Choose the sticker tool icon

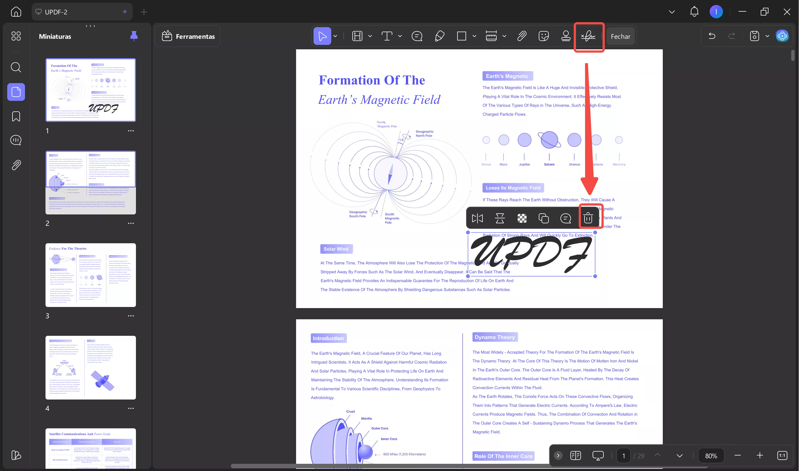click(544, 36)
